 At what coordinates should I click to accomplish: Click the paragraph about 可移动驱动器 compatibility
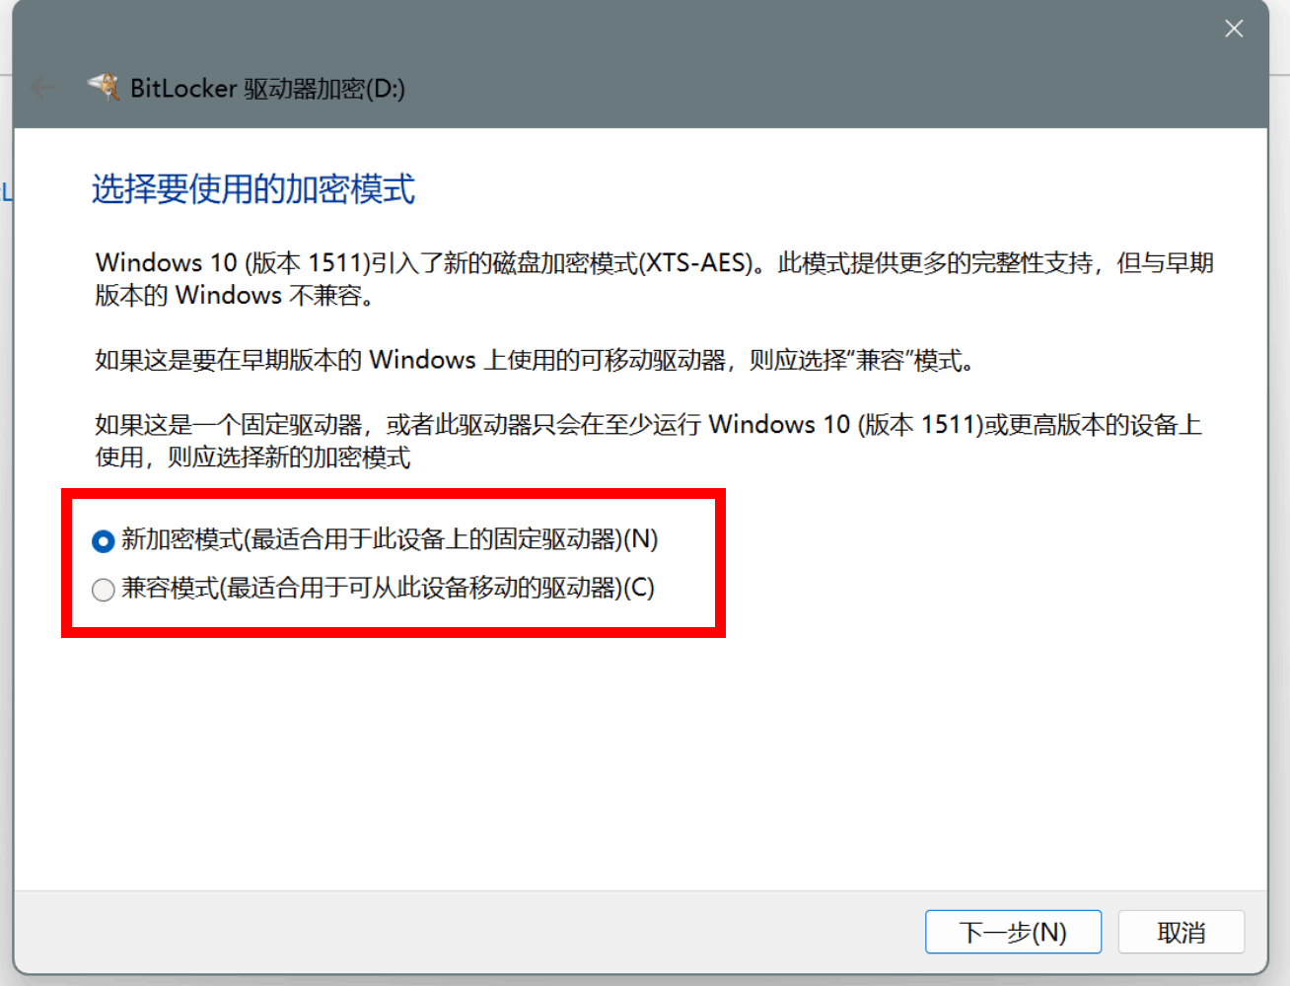click(536, 360)
